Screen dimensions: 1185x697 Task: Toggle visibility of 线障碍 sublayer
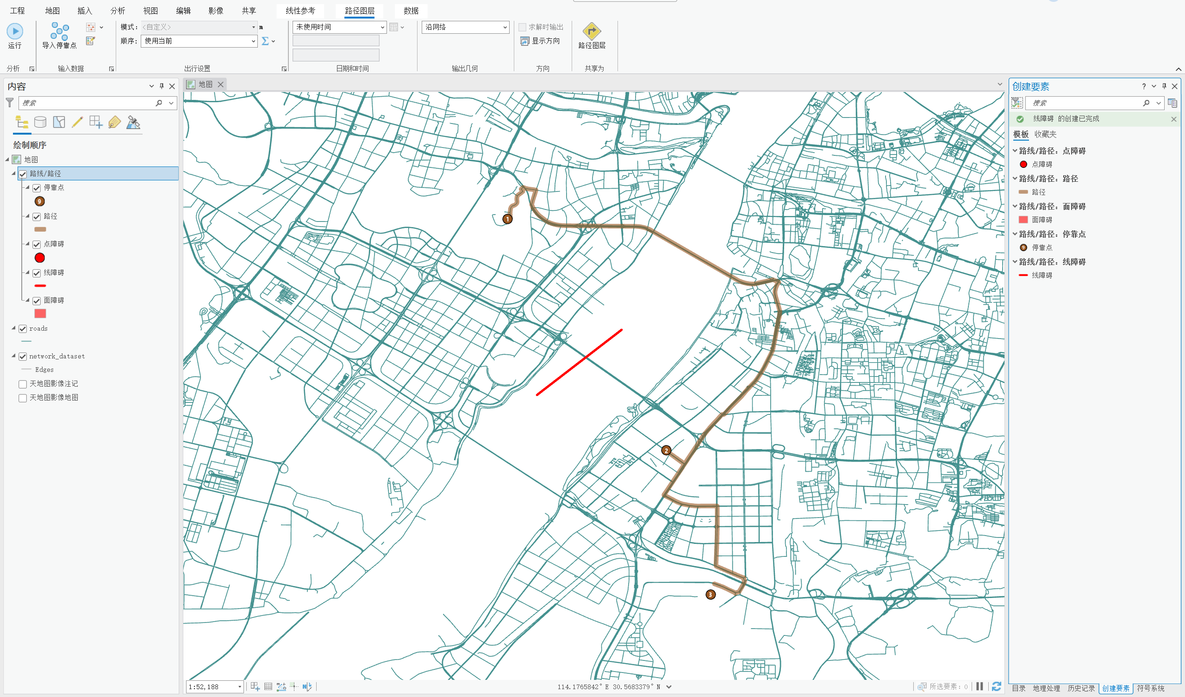pyautogui.click(x=37, y=272)
